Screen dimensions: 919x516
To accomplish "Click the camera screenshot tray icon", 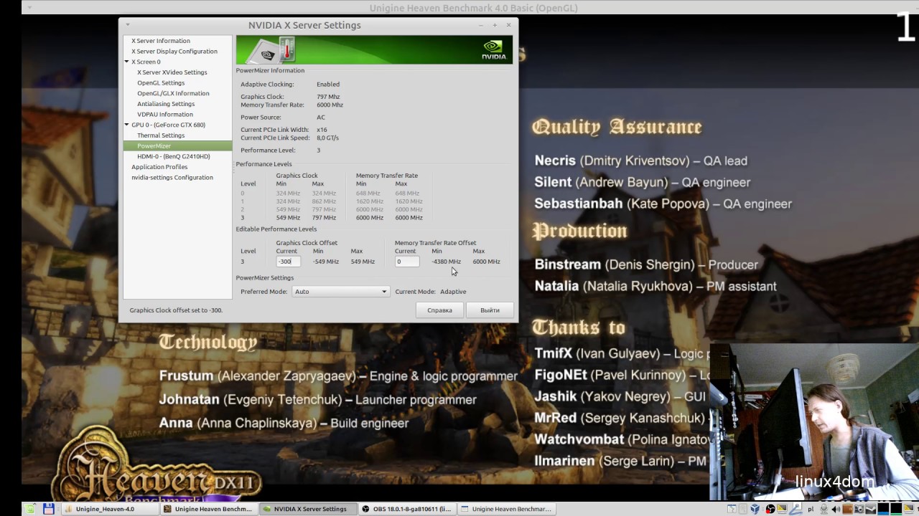I will [859, 509].
